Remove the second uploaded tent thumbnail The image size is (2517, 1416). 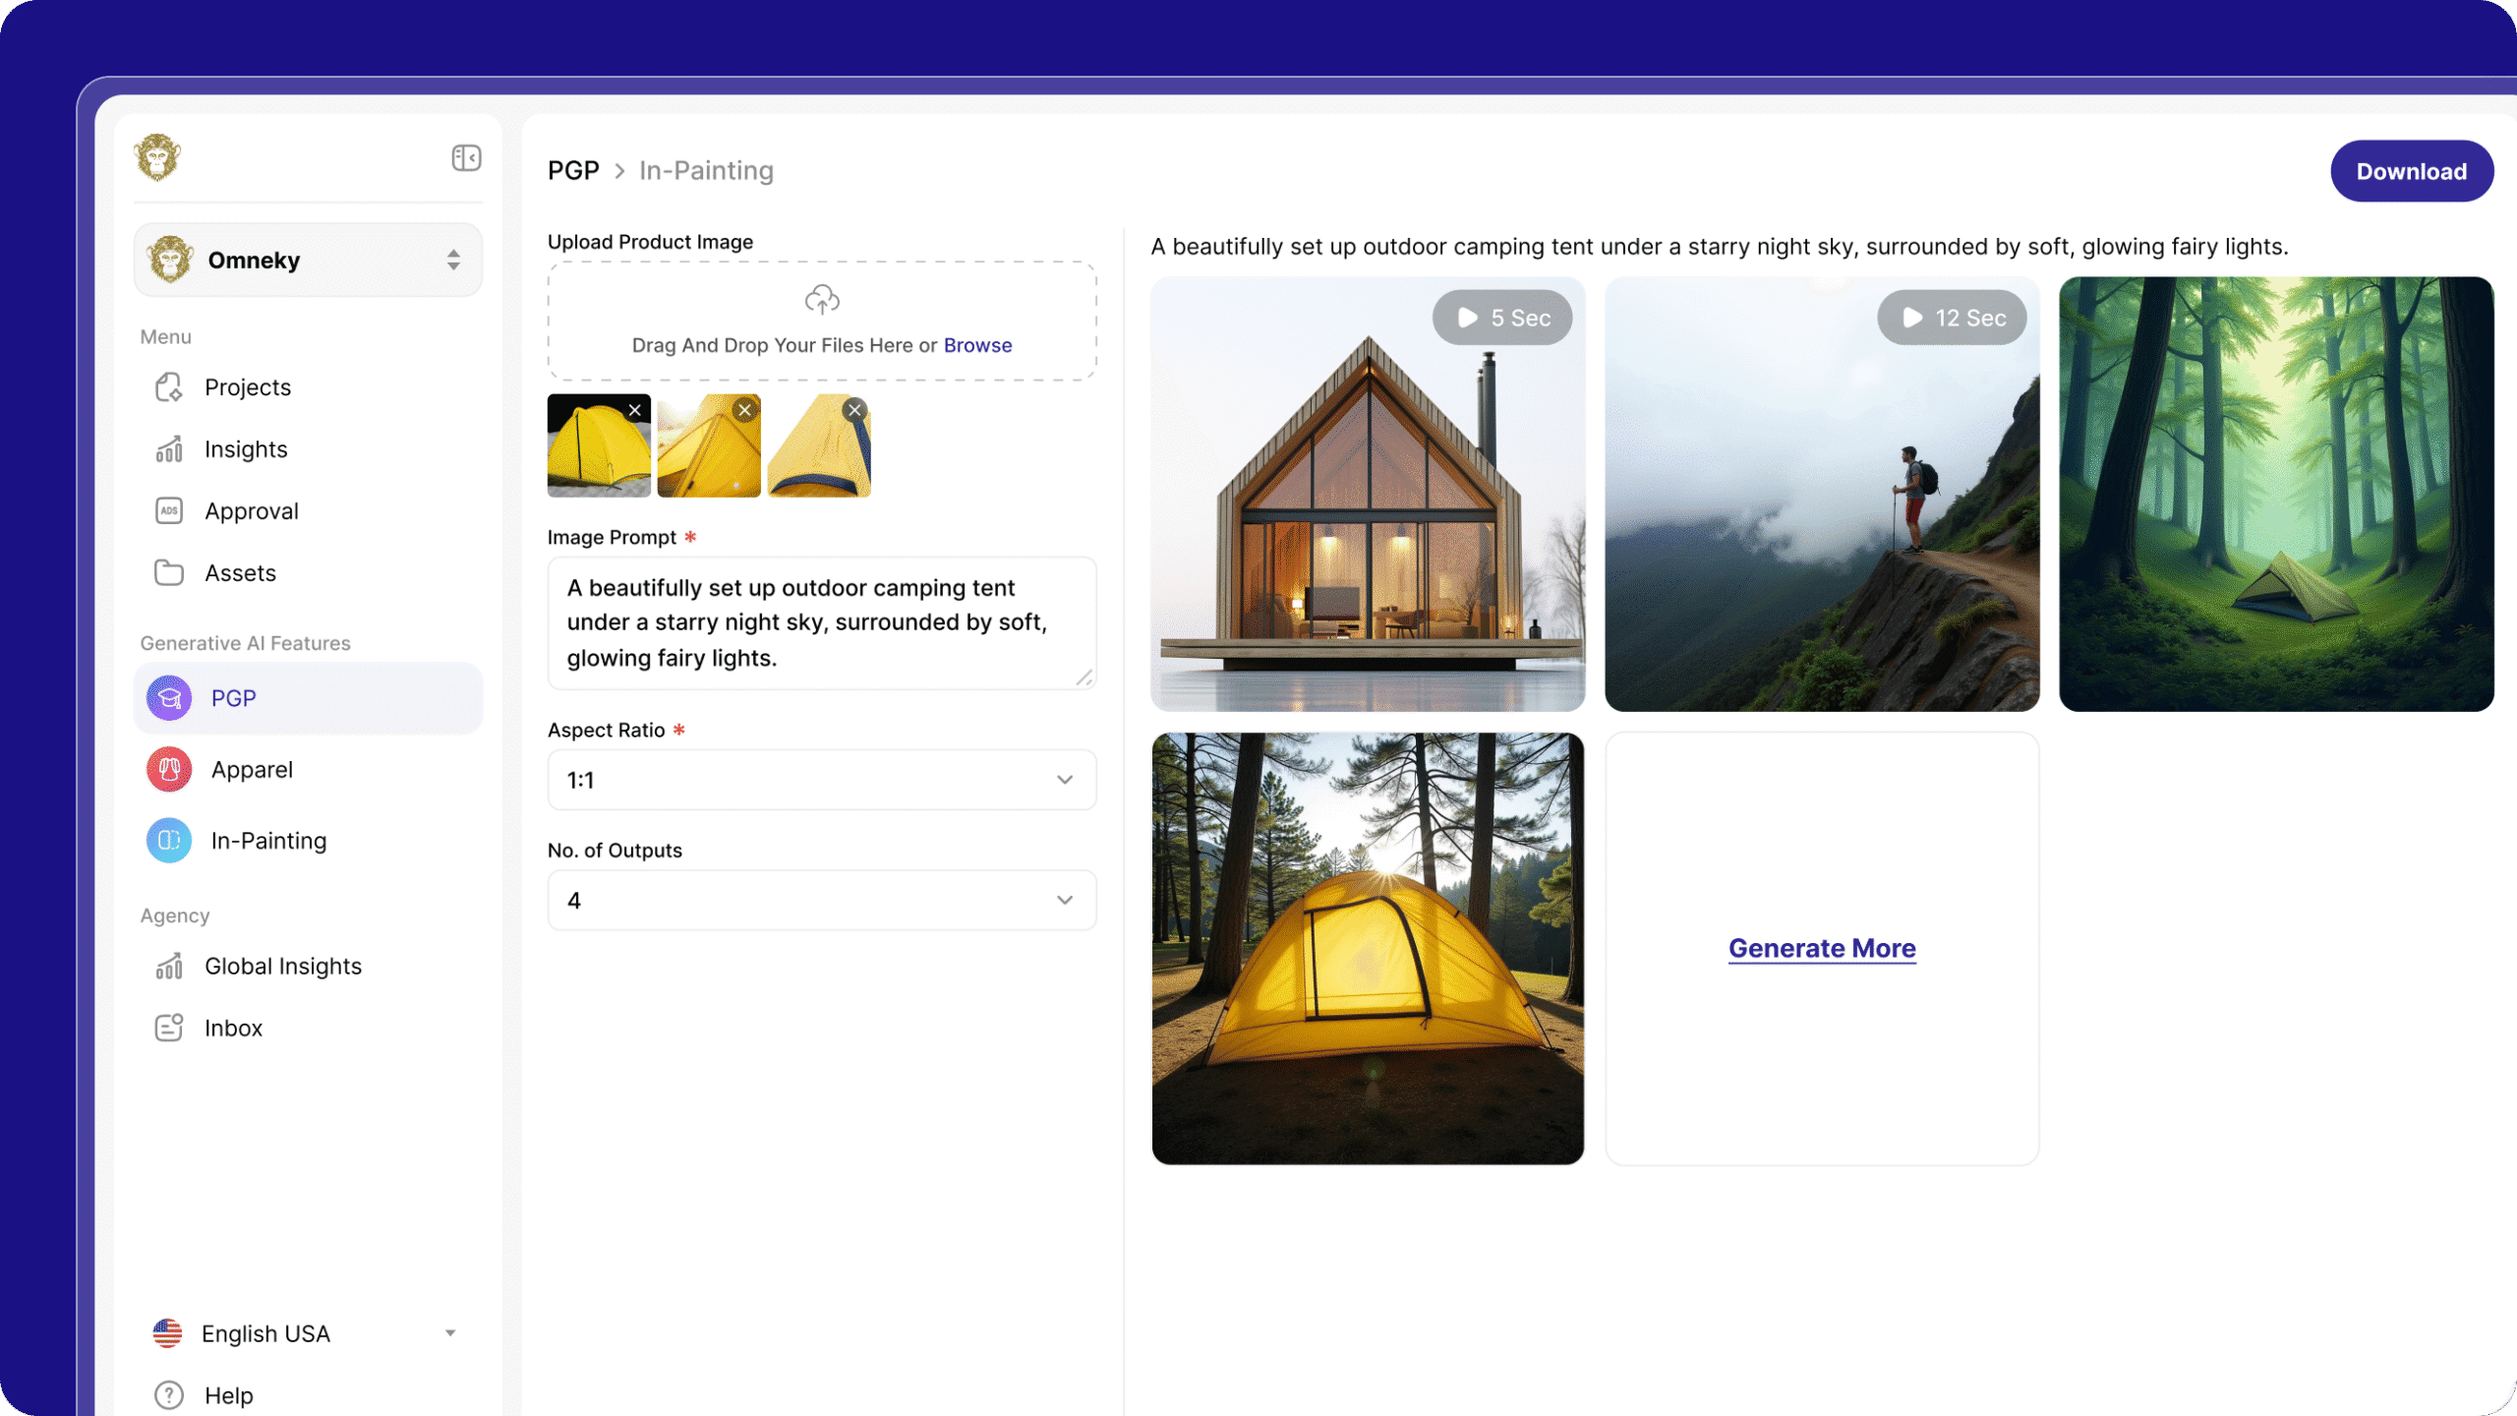(x=745, y=411)
